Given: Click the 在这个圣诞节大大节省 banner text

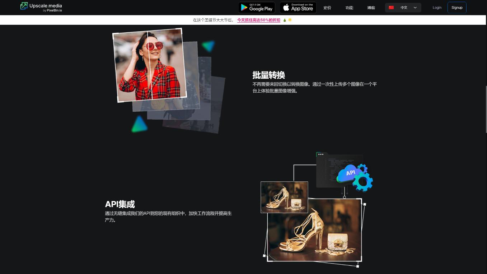Looking at the screenshot, I should click(x=214, y=20).
